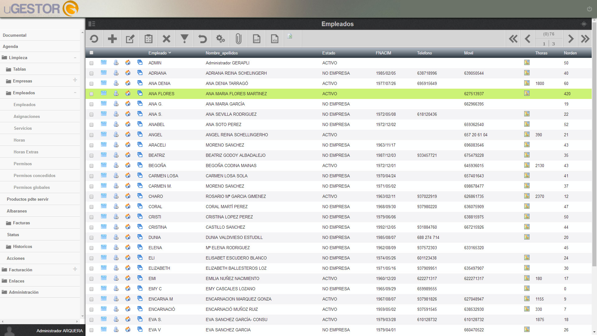Click the delete X toolbar icon
This screenshot has width=597, height=336.
tap(166, 39)
